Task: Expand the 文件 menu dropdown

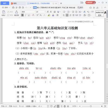Action: point(6,8)
